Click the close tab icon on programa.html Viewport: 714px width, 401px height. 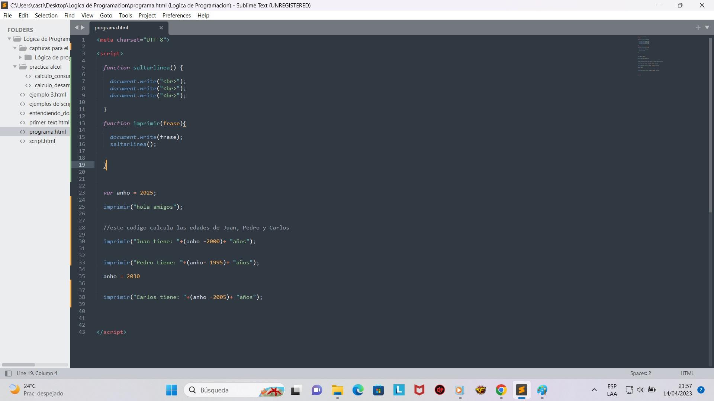point(161,27)
